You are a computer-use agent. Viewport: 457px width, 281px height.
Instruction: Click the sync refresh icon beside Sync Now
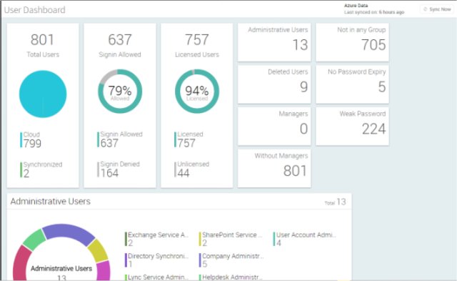pos(426,9)
